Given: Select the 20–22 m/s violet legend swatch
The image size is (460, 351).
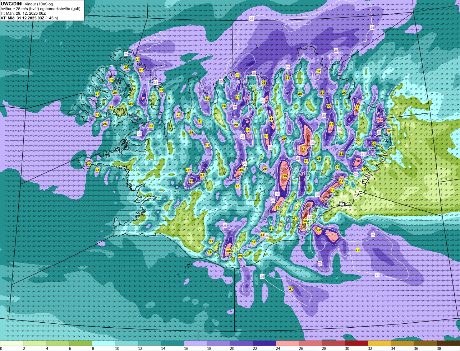Looking at the screenshot, I should (x=241, y=343).
